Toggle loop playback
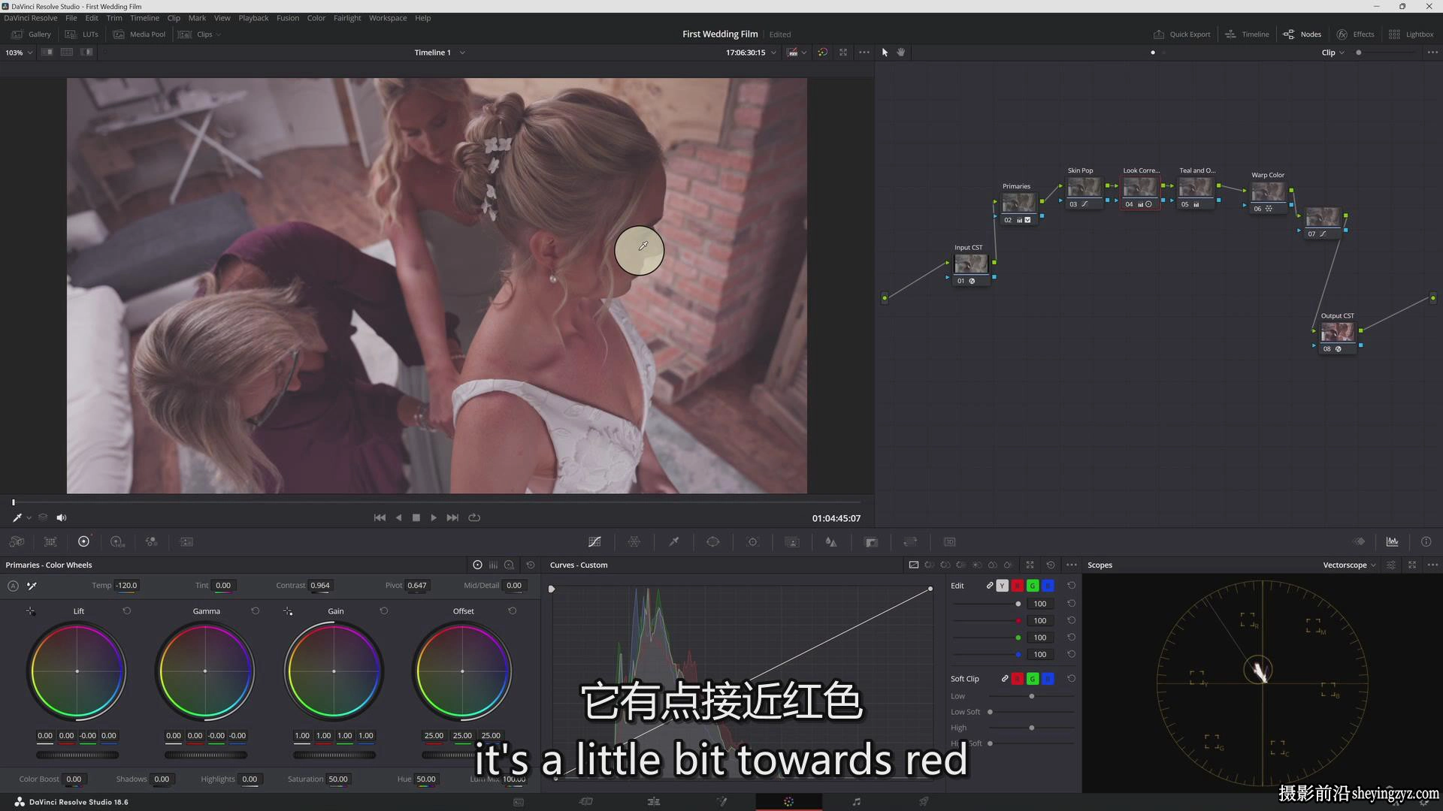1443x811 pixels. pos(474,517)
